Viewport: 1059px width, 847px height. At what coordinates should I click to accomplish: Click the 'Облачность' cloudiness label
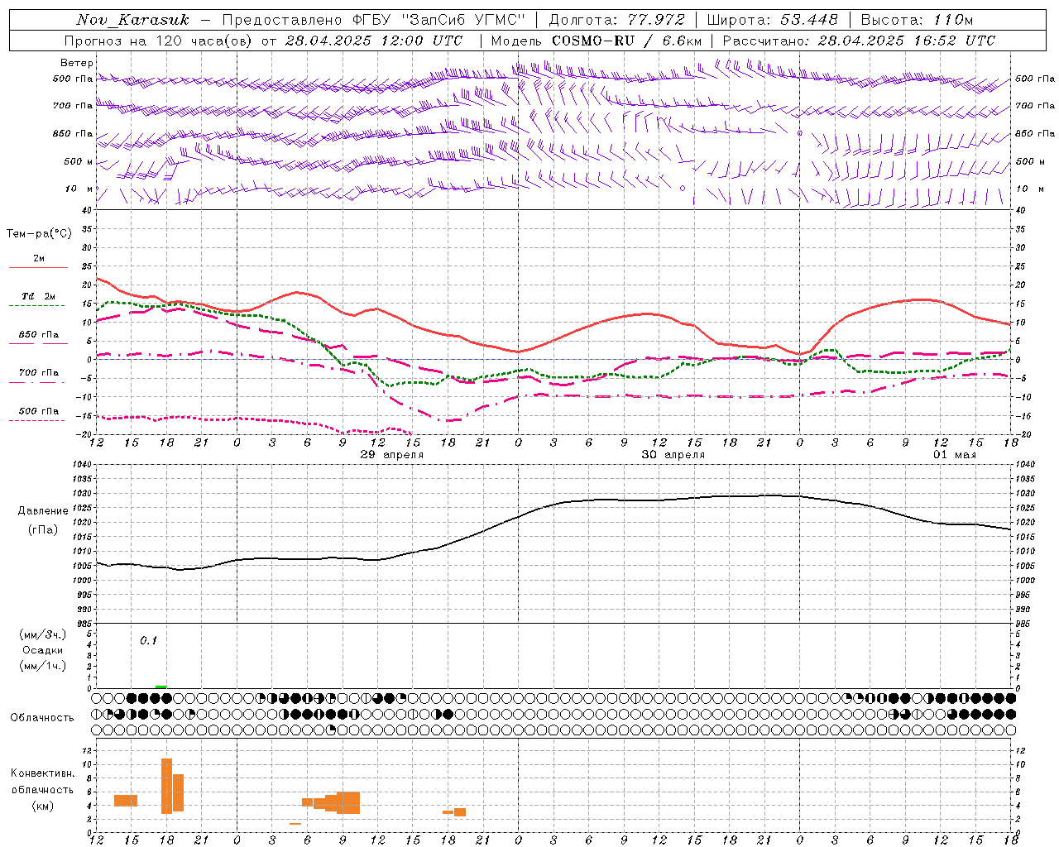tap(42, 718)
